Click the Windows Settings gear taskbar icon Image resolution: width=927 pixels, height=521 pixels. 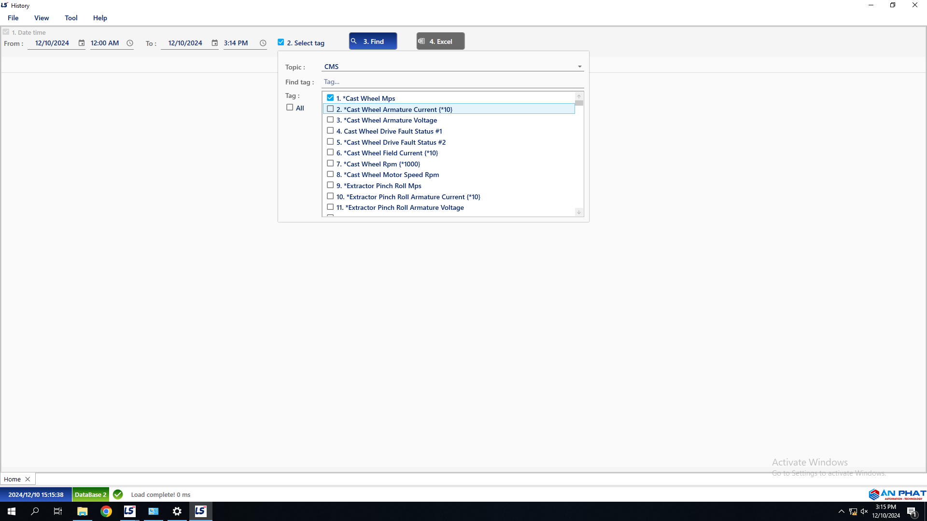point(177,511)
